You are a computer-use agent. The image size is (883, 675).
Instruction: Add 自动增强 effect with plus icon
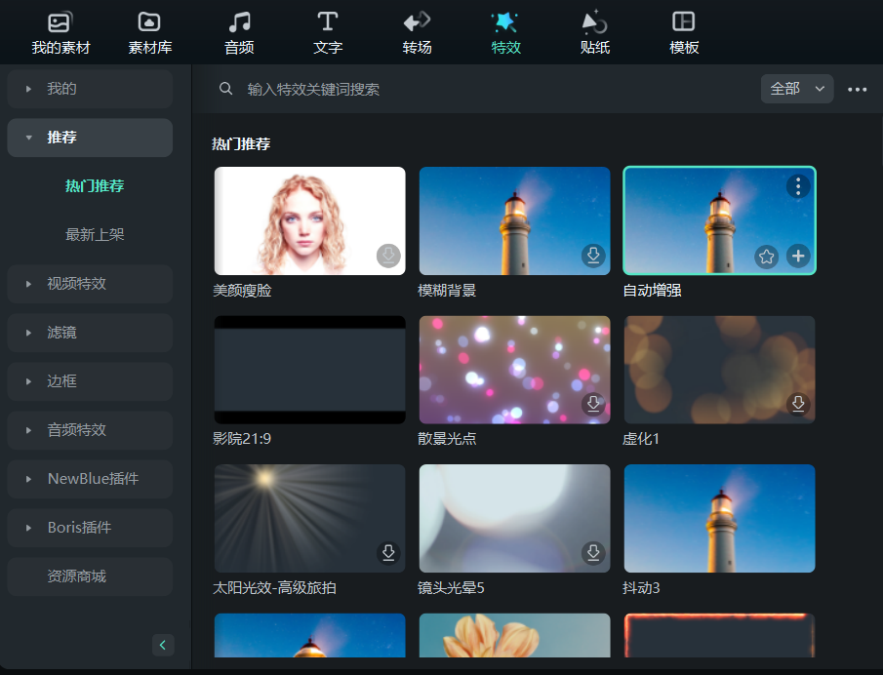(x=798, y=256)
